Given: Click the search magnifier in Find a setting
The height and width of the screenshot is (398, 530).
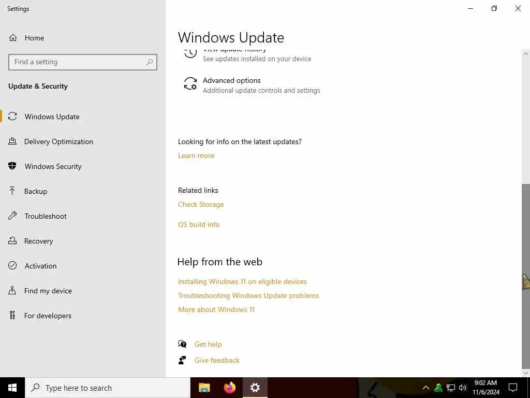Looking at the screenshot, I should (150, 62).
